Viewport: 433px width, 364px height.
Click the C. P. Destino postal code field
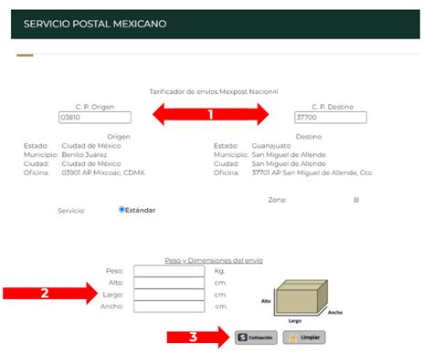tap(331, 118)
